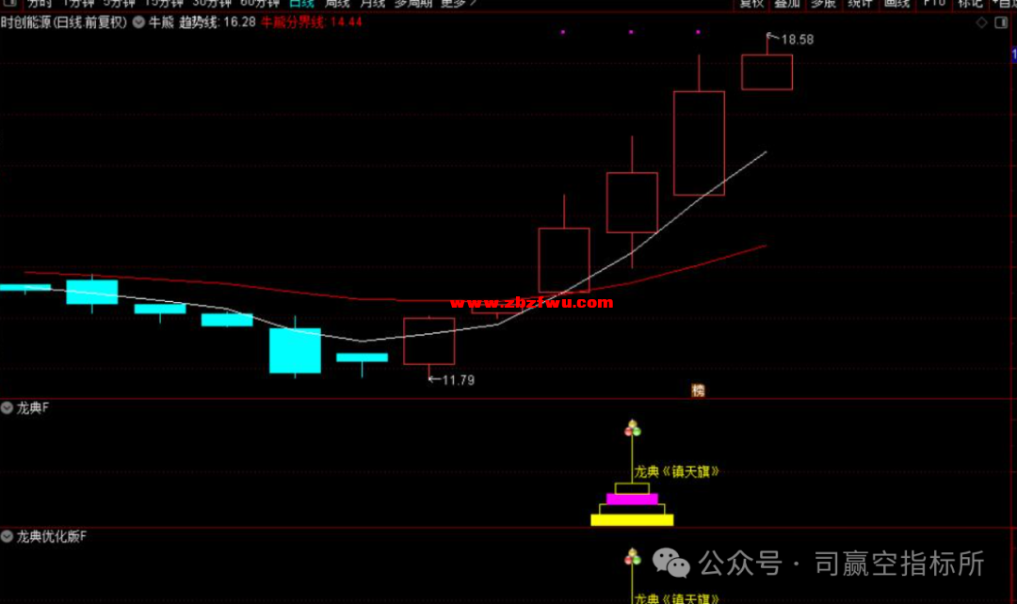
Task: Toggle the side panel layout icon
Action: (x=1001, y=23)
